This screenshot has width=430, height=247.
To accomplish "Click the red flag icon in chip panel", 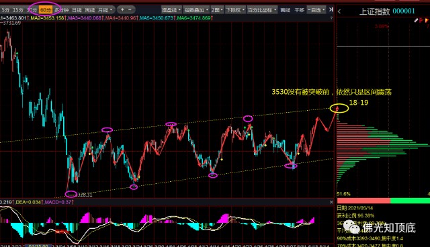I will point(421,20).
